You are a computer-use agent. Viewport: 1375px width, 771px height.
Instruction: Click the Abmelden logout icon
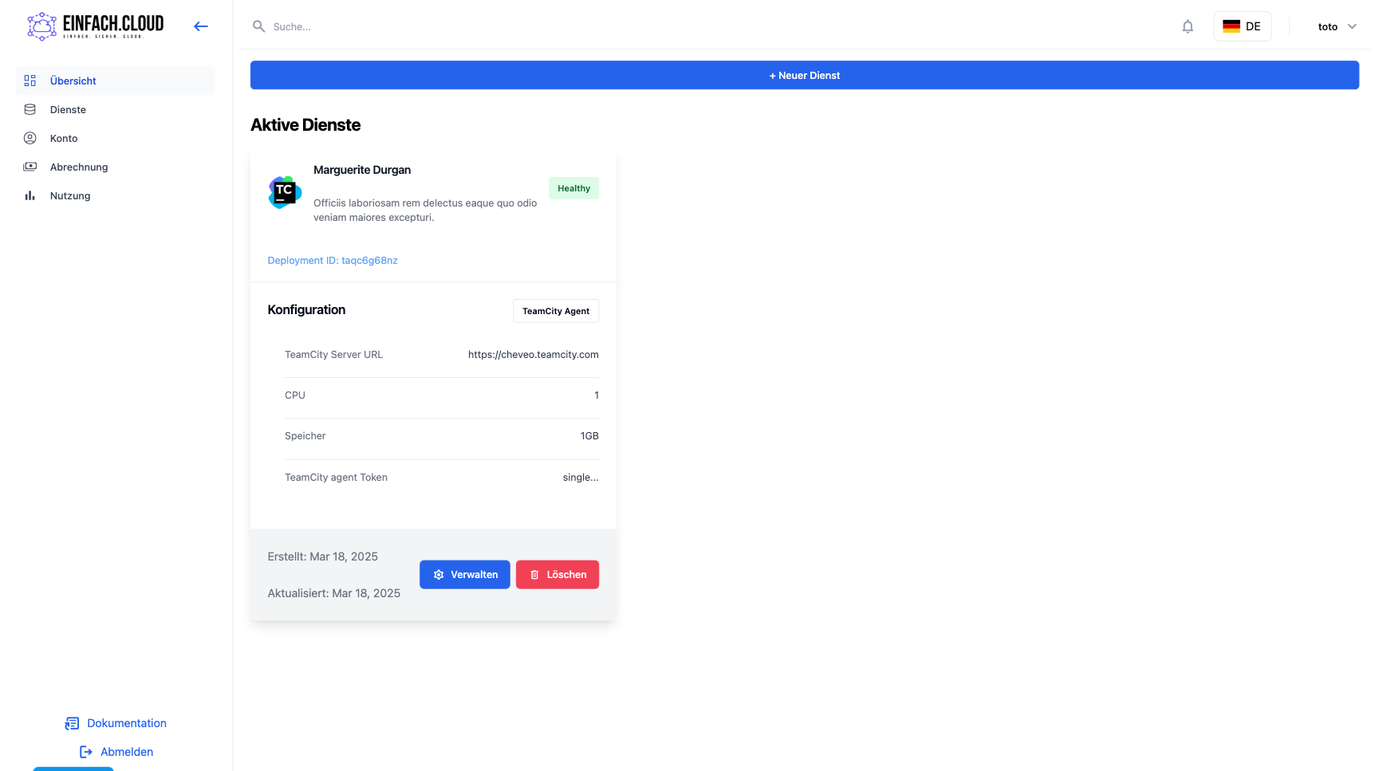click(x=86, y=752)
